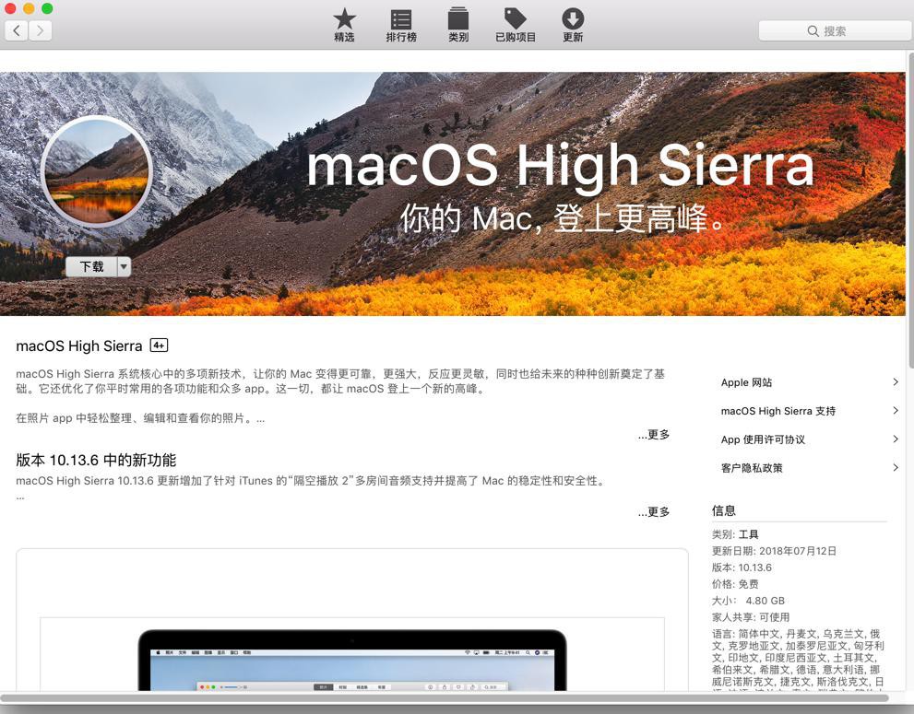
Task: Click the 家人共享: 可使用 line
Action: coord(750,616)
